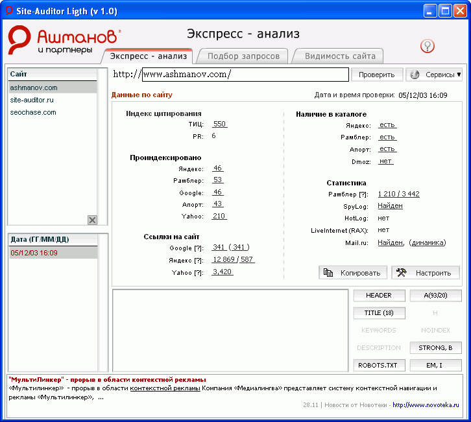Open the ТИЦ value 550 link
This screenshot has height=422, width=471.
click(x=219, y=124)
